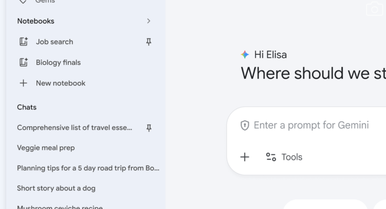This screenshot has width=386, height=209.
Task: Click the plus add-files icon in prompt box
Action: (245, 157)
